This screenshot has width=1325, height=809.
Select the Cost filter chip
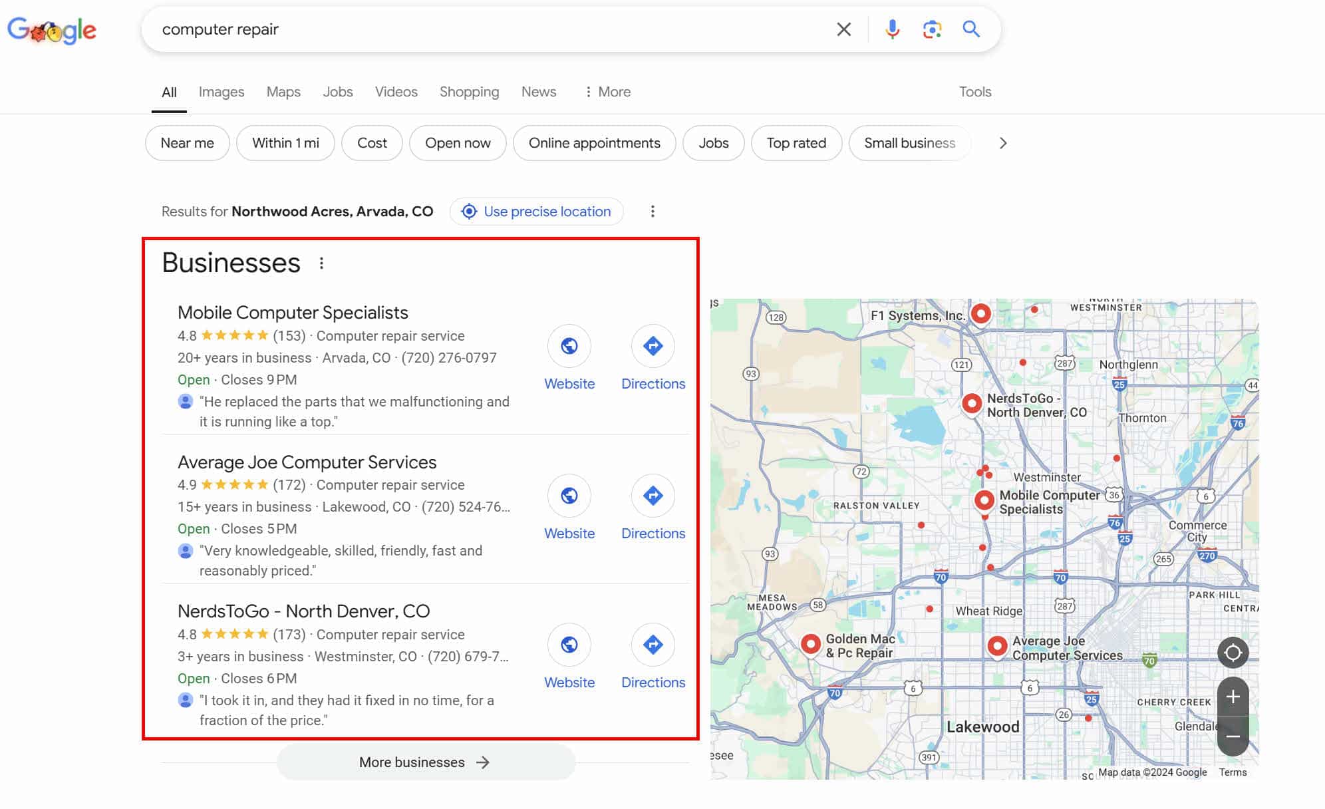[372, 143]
